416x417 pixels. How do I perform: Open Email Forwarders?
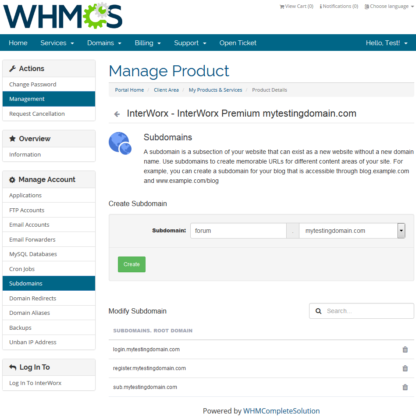(x=49, y=239)
